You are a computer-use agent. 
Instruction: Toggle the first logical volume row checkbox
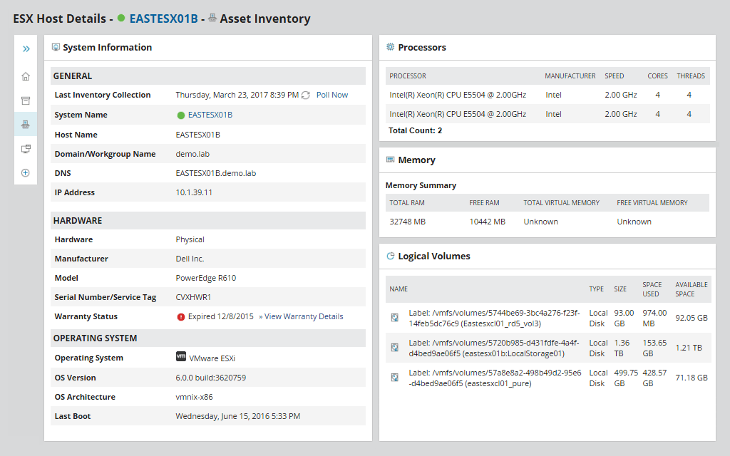coord(394,318)
